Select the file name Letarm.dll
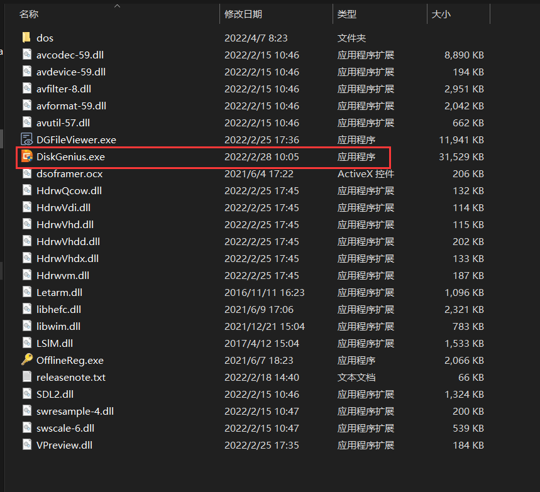This screenshot has width=540, height=492. pyautogui.click(x=59, y=293)
